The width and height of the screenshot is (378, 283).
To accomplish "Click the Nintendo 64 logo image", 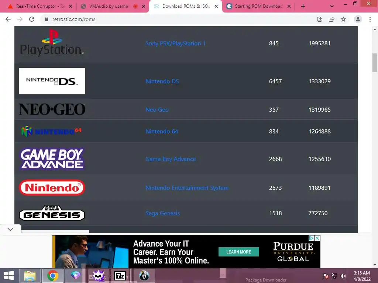I will coord(51,132).
